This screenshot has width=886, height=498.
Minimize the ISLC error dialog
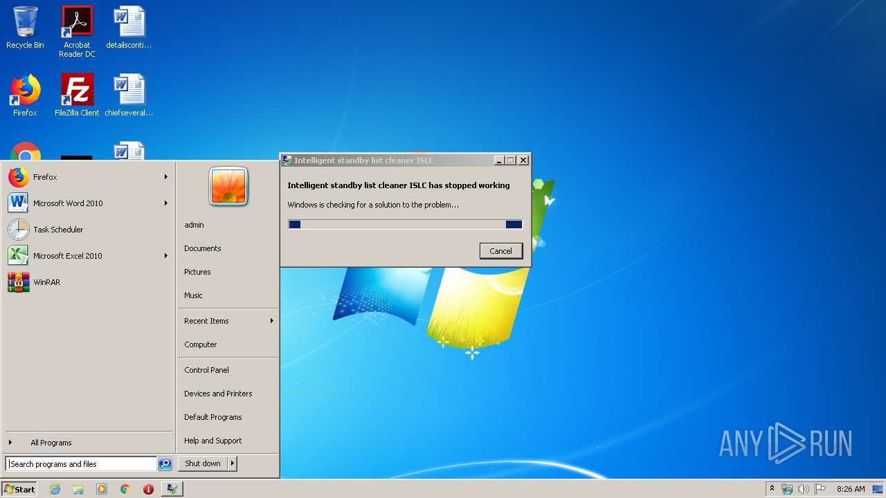(x=499, y=160)
